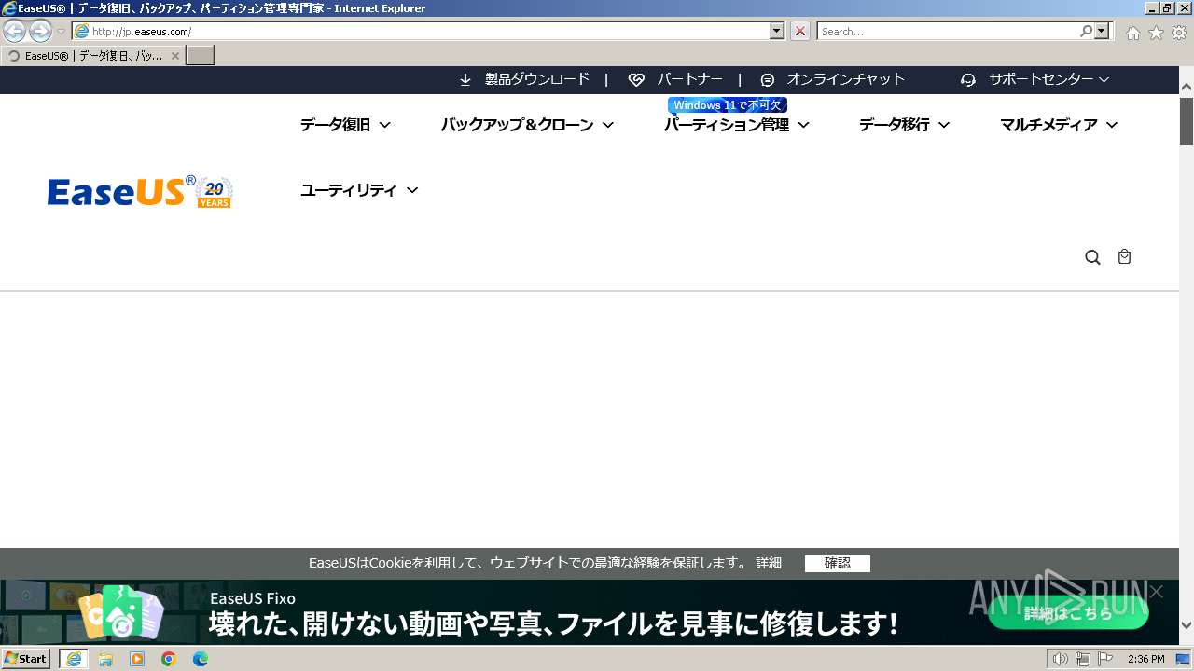The width and height of the screenshot is (1194, 671).
Task: Open Google Chrome from taskbar
Action: [x=169, y=659]
